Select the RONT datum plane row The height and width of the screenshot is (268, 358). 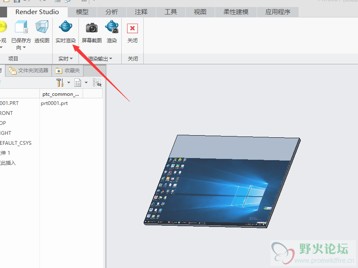pyautogui.click(x=6, y=113)
